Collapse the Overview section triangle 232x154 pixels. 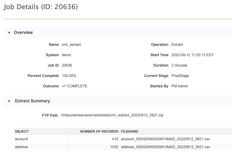tap(9, 33)
